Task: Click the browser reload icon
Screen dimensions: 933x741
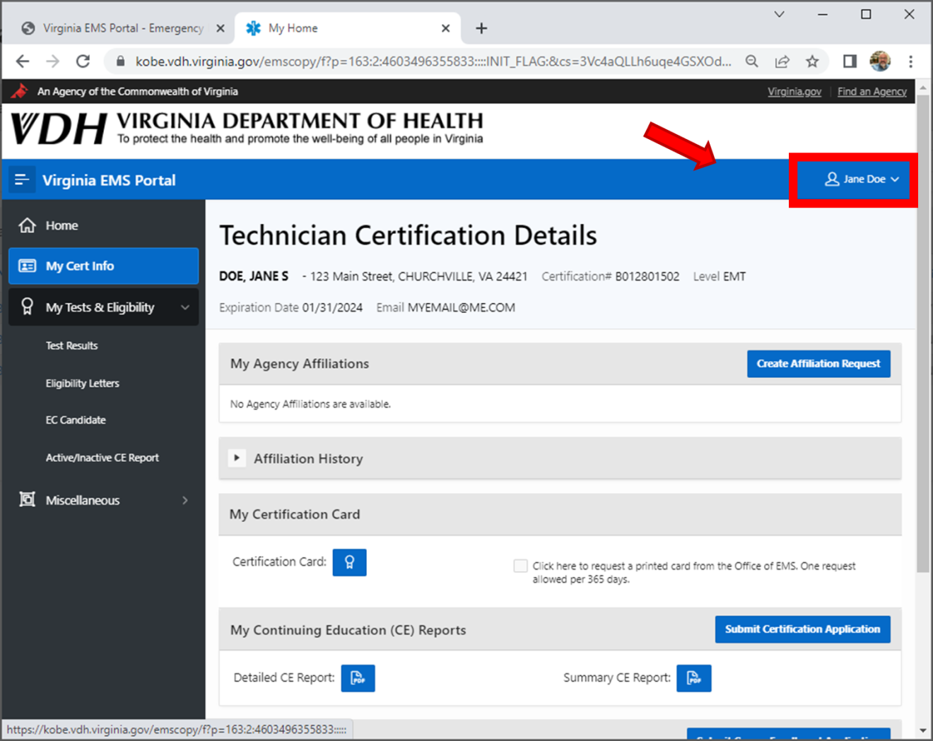Action: click(83, 61)
